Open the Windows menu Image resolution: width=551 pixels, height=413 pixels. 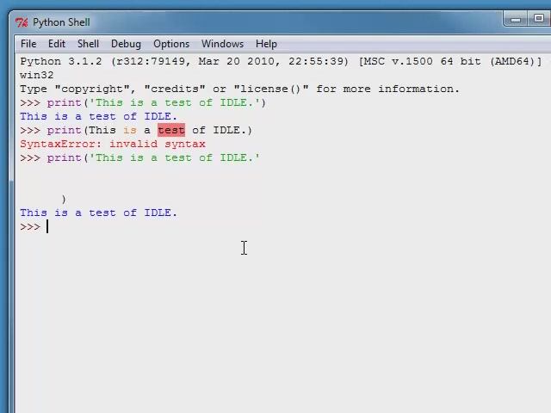[222, 44]
